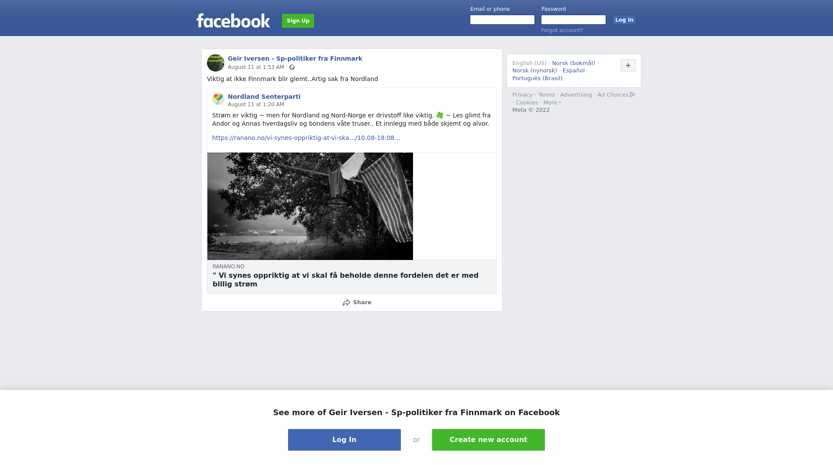Click the public globe privacy icon

point(292,67)
